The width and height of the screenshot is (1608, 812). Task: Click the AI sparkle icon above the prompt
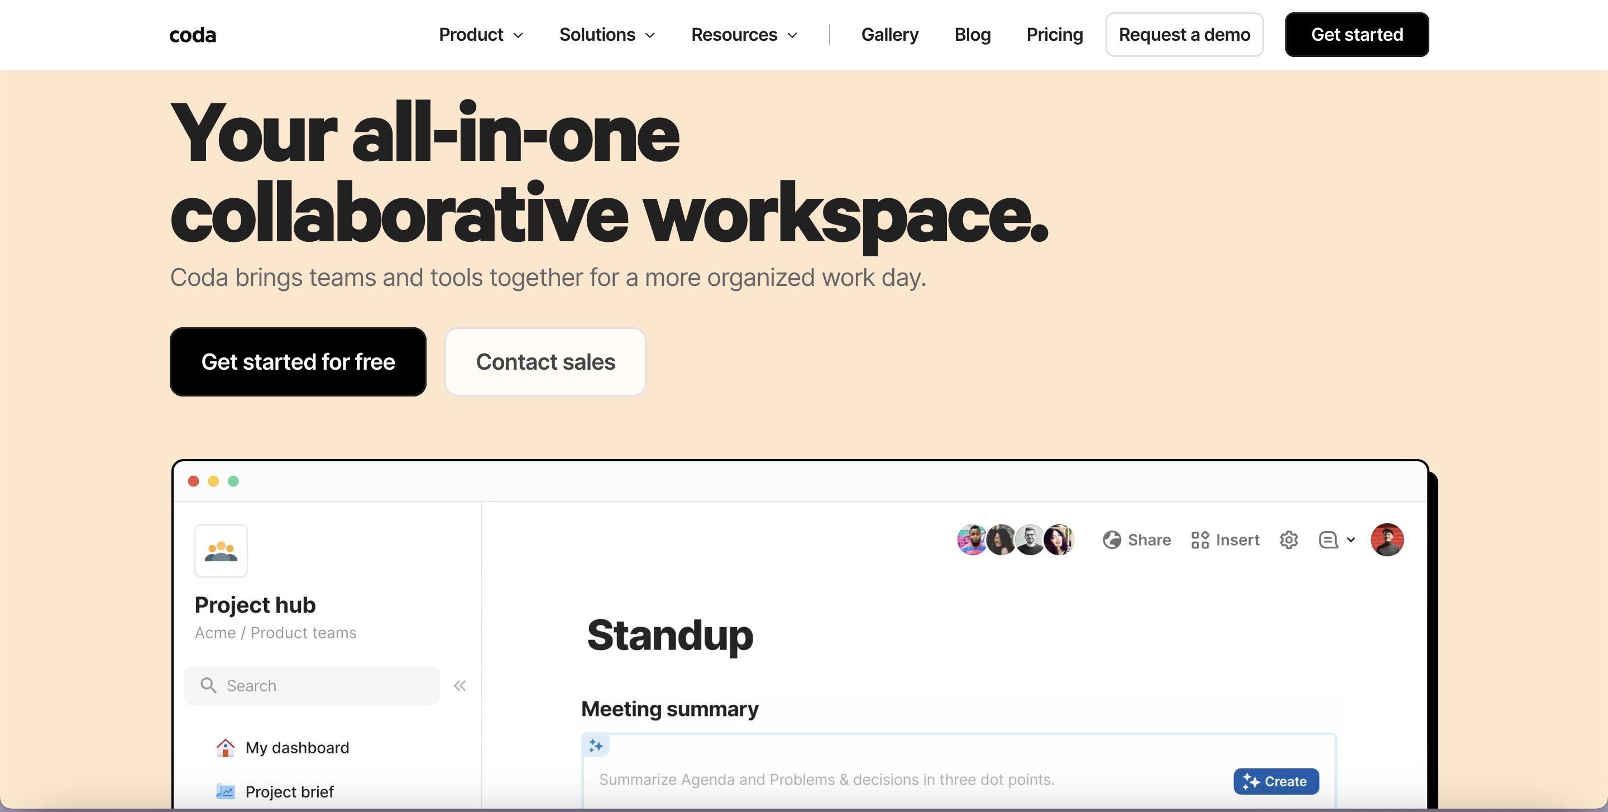596,746
